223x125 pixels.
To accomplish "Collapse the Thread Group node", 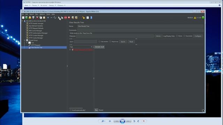I will click(25, 40).
